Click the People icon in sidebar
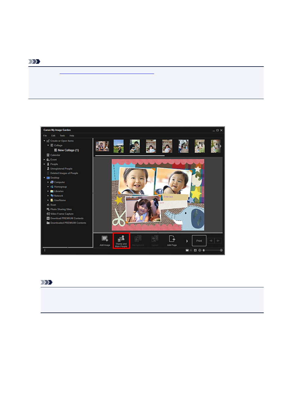 tap(48, 164)
